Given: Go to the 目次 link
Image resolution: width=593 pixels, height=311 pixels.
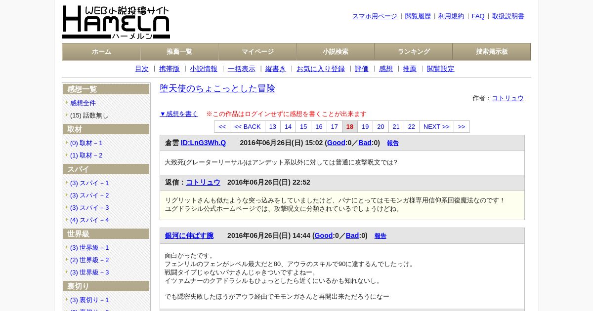Looking at the screenshot, I should 142,69.
